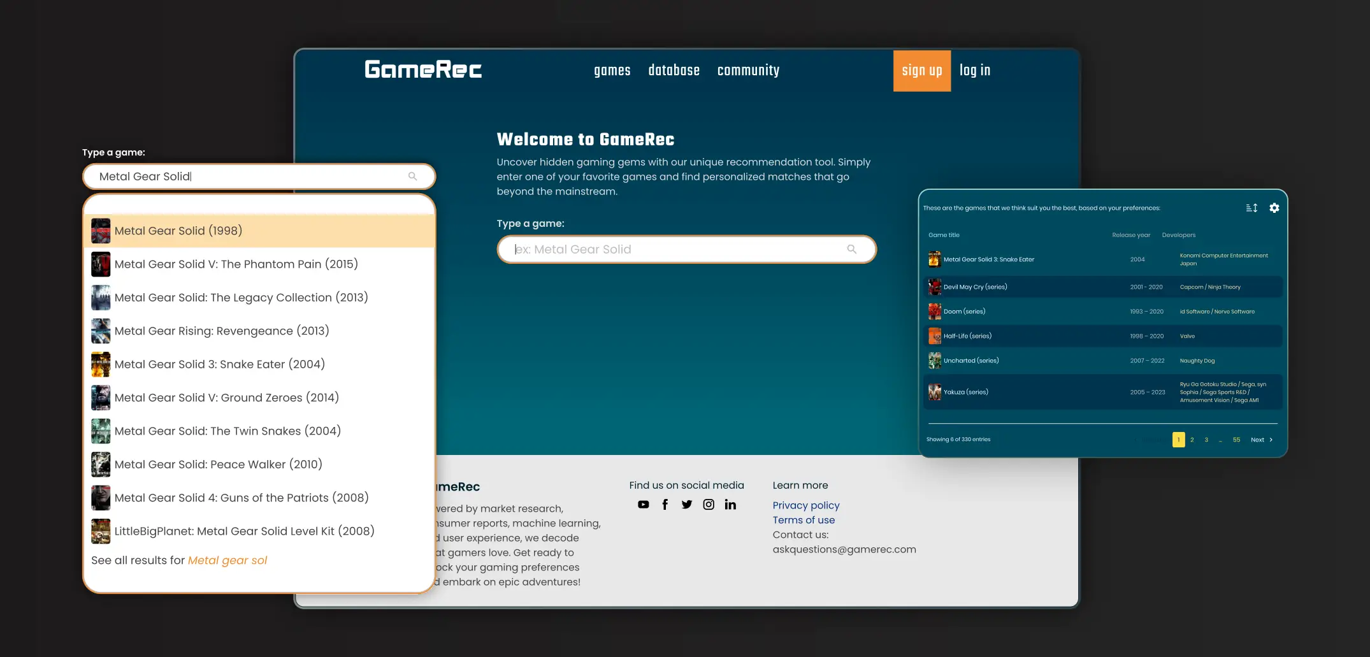The height and width of the screenshot is (657, 1370).
Task: Click search magnifier in Metal Gear Solid field
Action: point(413,177)
